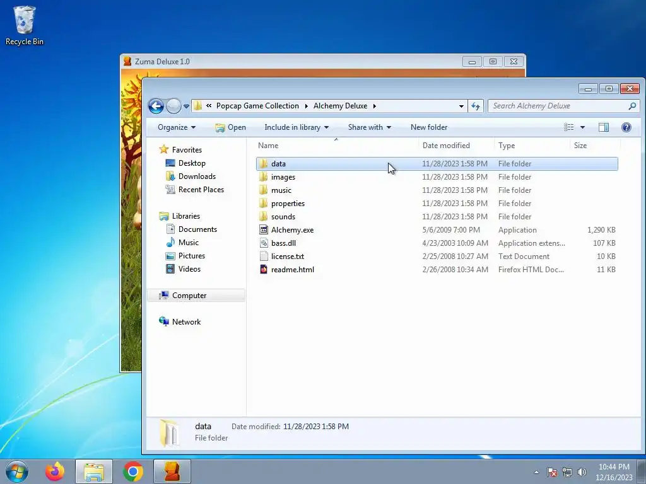Click network tray icon
Viewport: 646px width, 484px height.
click(x=567, y=472)
